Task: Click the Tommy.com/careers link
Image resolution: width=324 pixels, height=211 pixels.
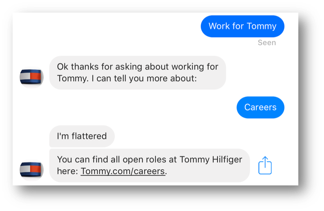Action: click(x=123, y=171)
